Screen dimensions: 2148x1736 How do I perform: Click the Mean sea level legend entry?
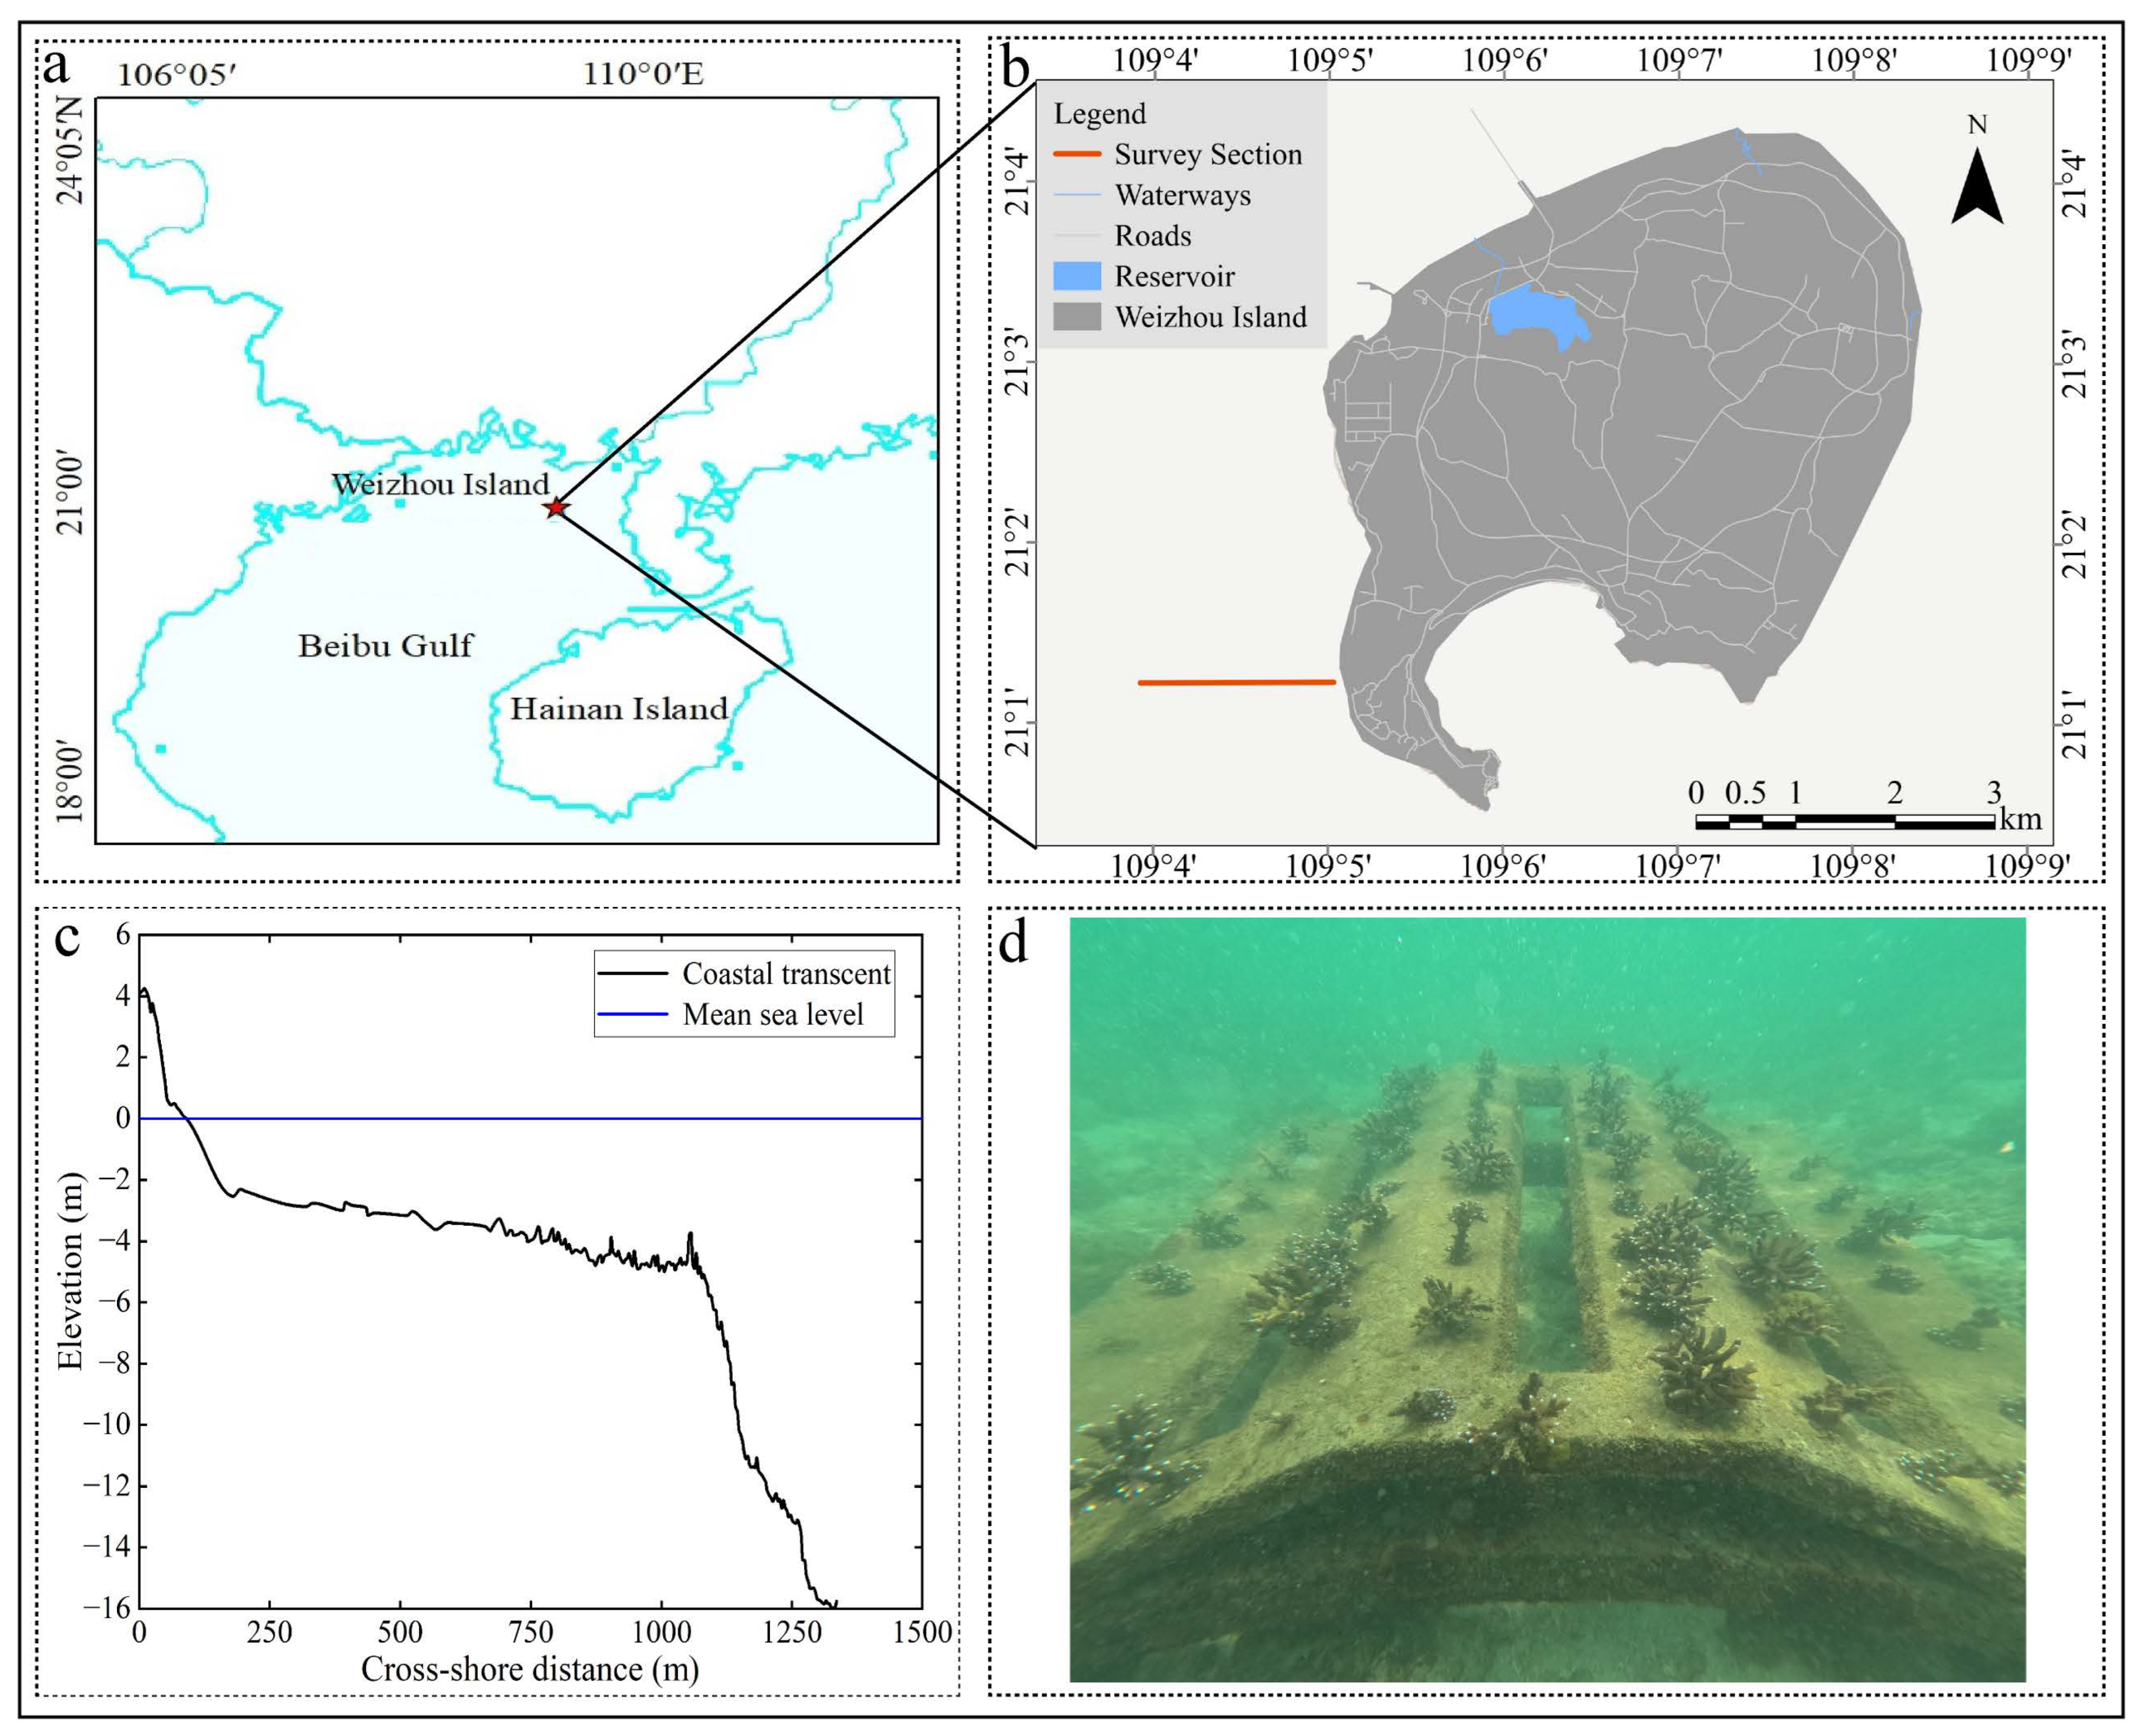[x=772, y=1015]
